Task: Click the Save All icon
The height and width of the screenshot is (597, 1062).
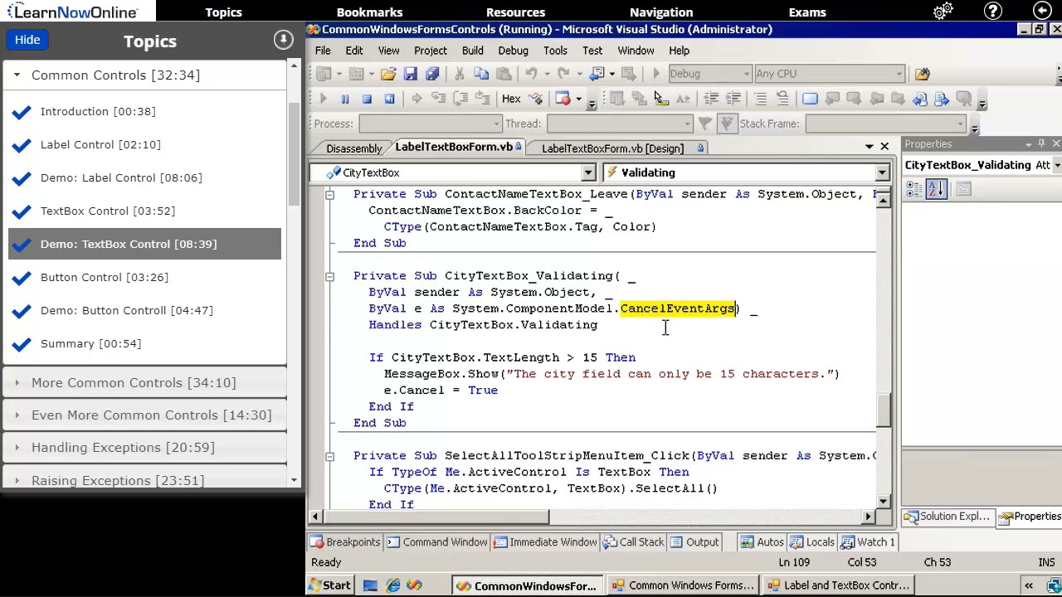Action: tap(432, 74)
